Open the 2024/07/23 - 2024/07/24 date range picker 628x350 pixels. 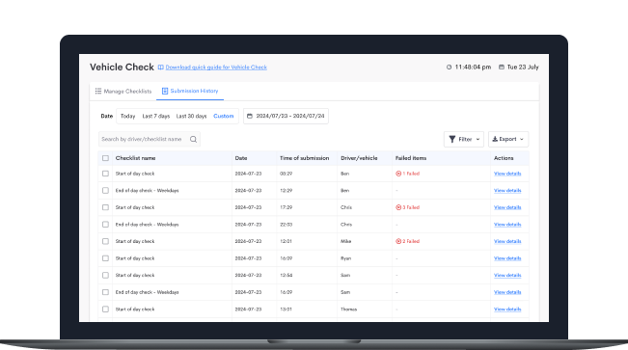[286, 116]
